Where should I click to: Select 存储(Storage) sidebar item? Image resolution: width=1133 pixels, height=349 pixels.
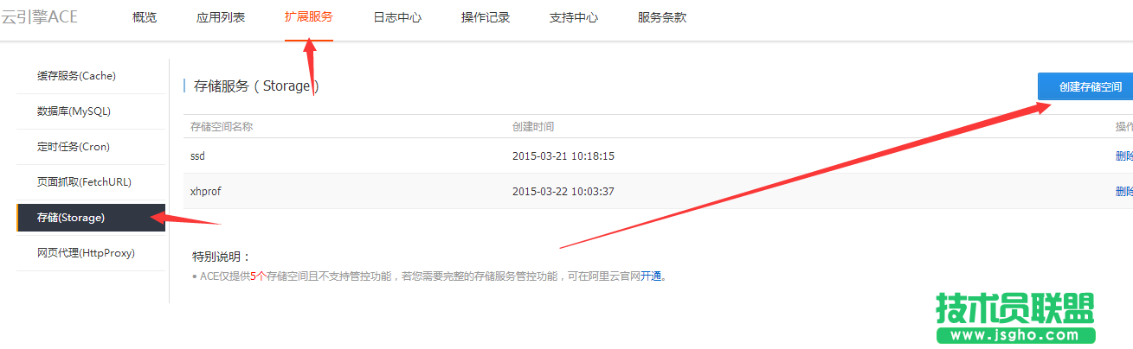coord(91,218)
